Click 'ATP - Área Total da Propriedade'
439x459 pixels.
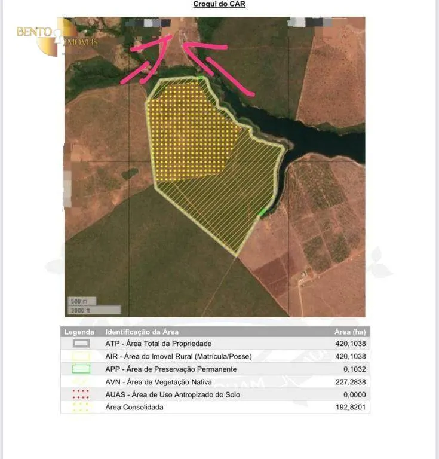(x=158, y=344)
